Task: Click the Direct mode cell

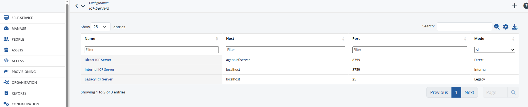Action: (x=479, y=60)
